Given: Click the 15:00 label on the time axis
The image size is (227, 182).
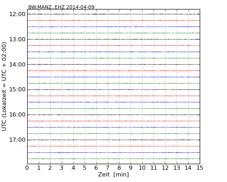Looking at the screenshot, I should pyautogui.click(x=17, y=89).
